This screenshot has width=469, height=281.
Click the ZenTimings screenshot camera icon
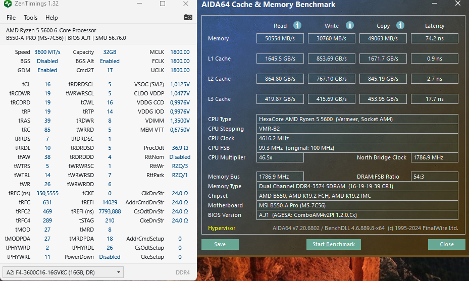point(188,17)
